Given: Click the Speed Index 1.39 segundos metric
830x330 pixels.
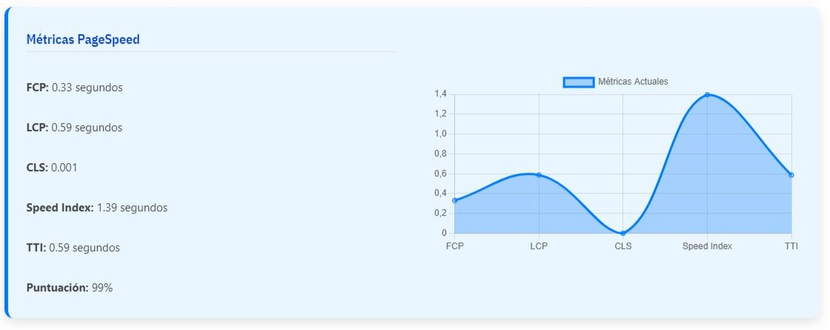Looking at the screenshot, I should 97,208.
